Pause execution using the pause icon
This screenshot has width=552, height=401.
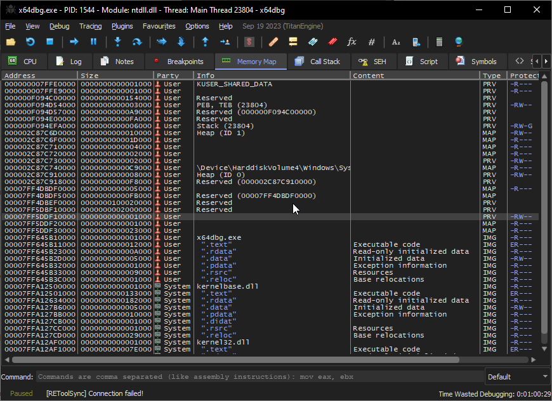(x=93, y=42)
